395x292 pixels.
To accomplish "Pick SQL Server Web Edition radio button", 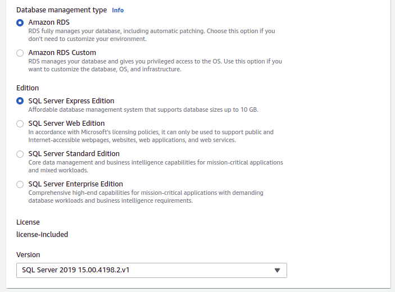I will (20, 124).
